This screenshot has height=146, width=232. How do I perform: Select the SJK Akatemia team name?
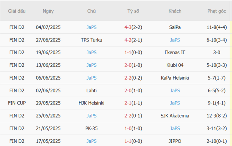175,116
